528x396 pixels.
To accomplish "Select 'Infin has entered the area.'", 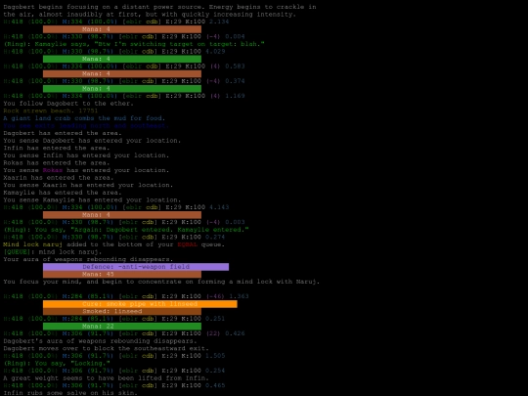I will pyautogui.click(x=57, y=148).
